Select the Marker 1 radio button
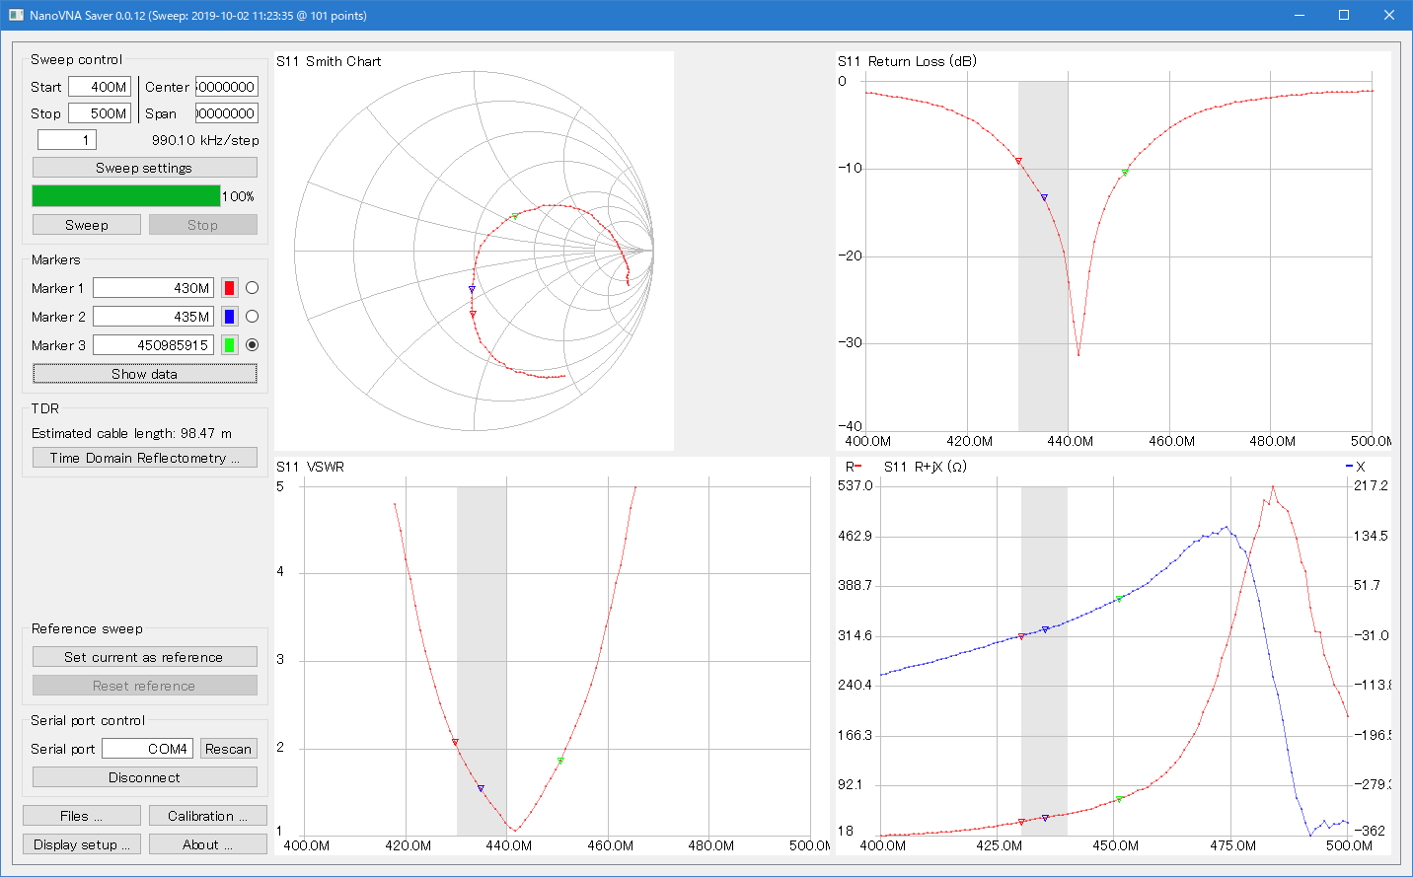Viewport: 1413px width, 877px height. click(x=253, y=288)
